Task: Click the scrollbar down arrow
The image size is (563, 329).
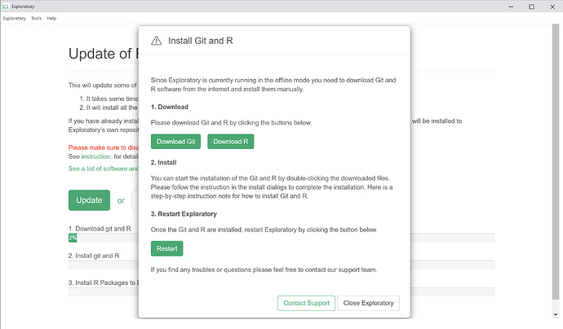Action: [x=556, y=314]
